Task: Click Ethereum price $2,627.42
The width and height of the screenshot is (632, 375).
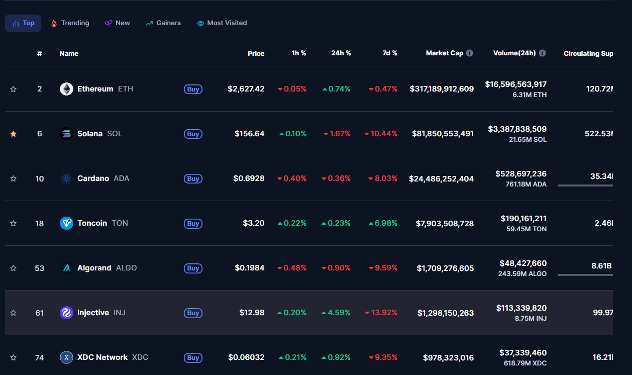Action: pos(246,89)
